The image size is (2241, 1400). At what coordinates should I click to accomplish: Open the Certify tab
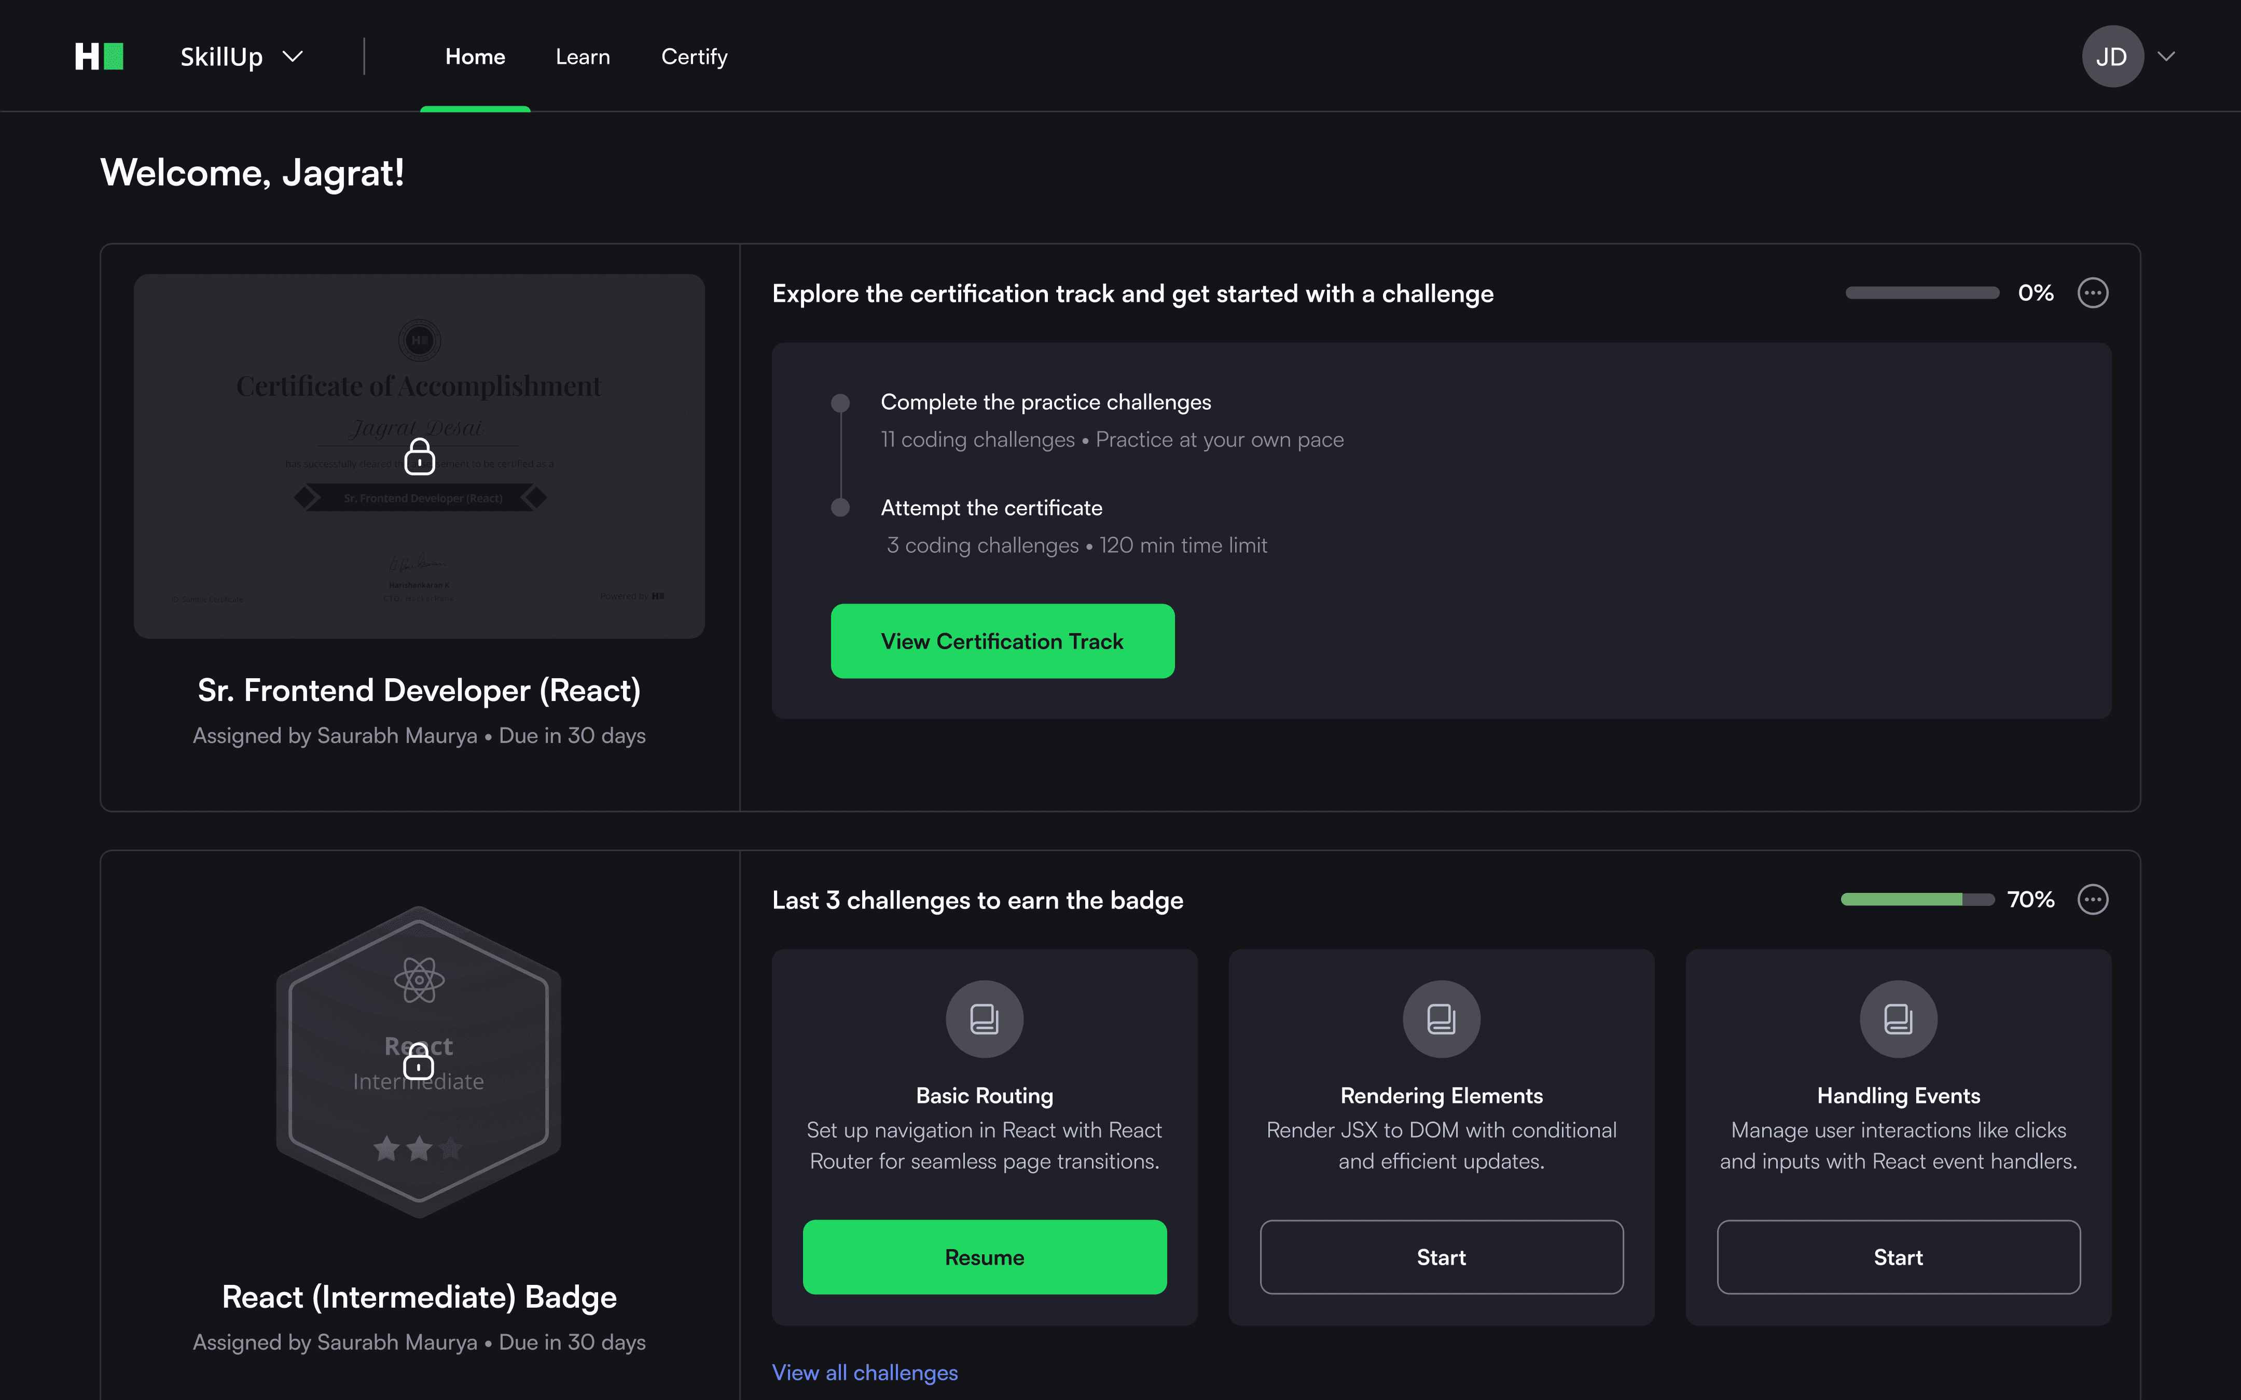tap(694, 57)
